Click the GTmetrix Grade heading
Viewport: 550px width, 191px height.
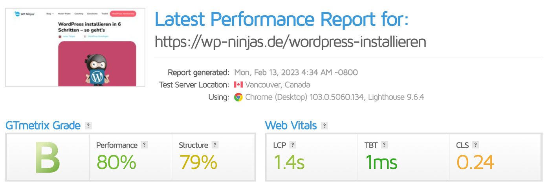click(x=43, y=126)
